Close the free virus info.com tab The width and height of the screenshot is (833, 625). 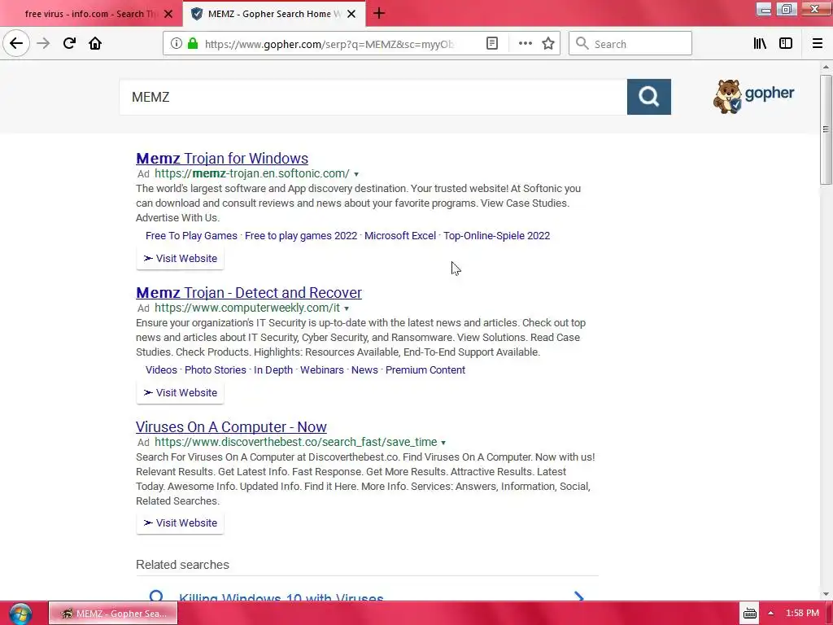pyautogui.click(x=168, y=14)
